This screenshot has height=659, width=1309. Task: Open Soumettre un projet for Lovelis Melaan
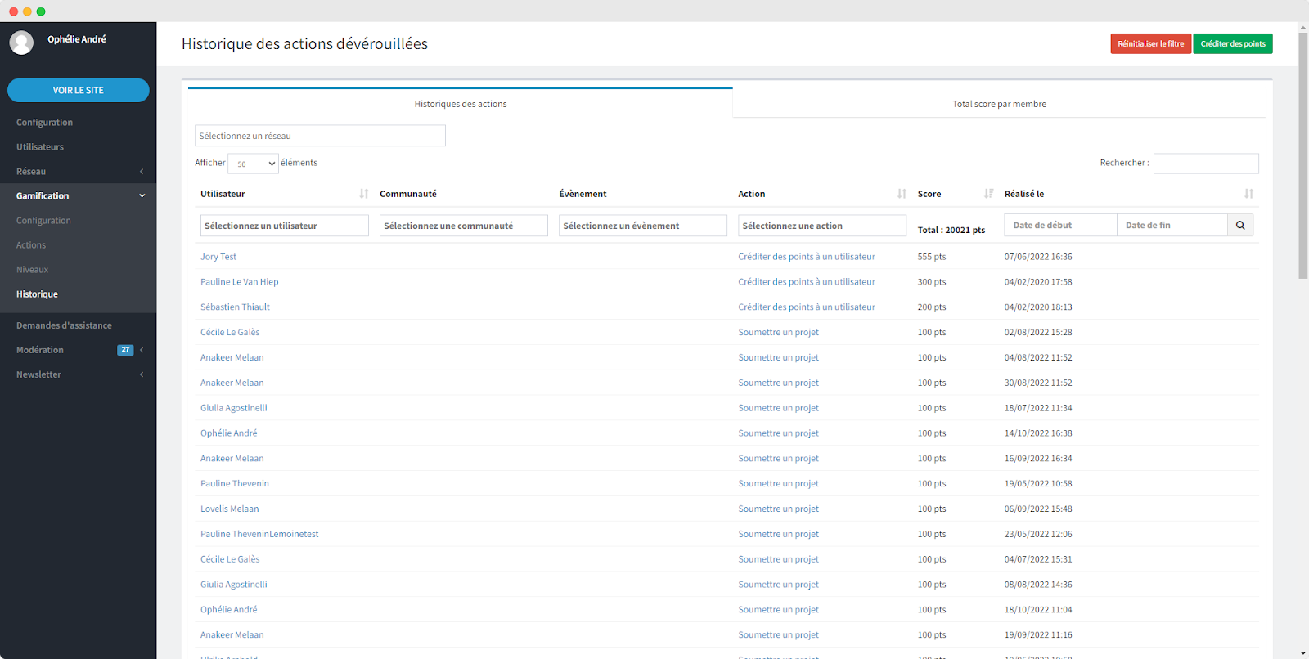click(x=778, y=509)
